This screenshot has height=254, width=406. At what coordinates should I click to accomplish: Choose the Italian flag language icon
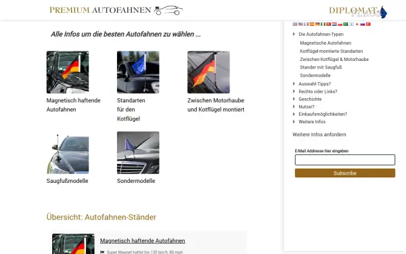pyautogui.click(x=323, y=24)
